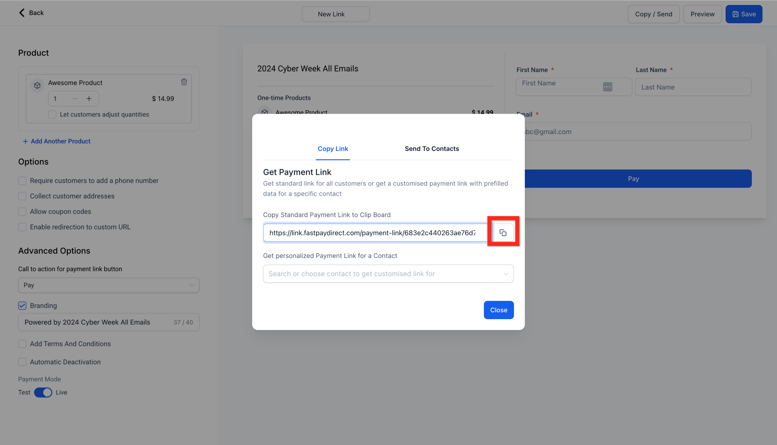Delete Awesome Product using trash icon
This screenshot has height=445, width=777.
(x=184, y=82)
